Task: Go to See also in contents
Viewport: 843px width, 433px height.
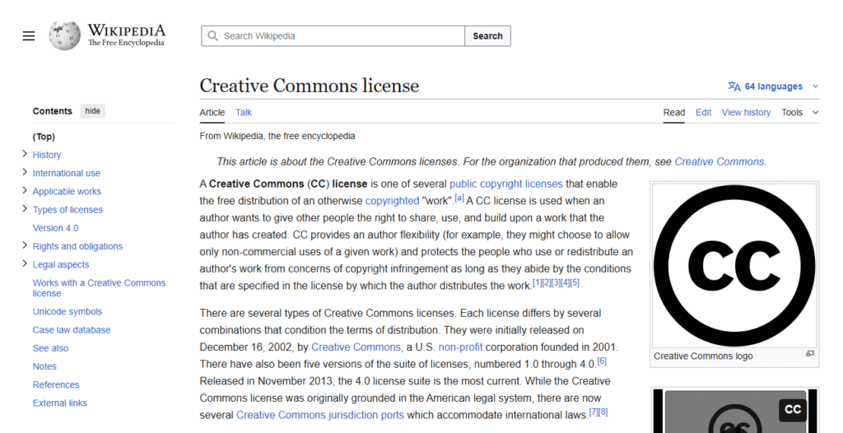Action: point(50,348)
